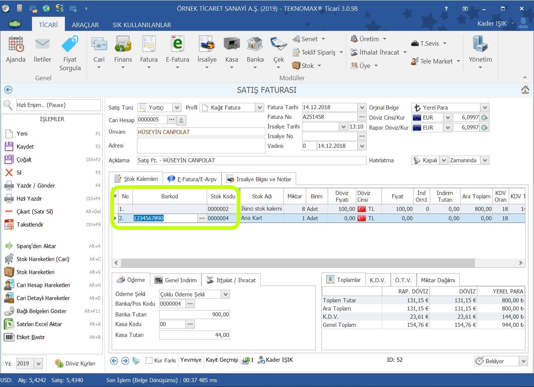Open the Ajanda calendar module
This screenshot has width=534, height=387.
pyautogui.click(x=16, y=45)
